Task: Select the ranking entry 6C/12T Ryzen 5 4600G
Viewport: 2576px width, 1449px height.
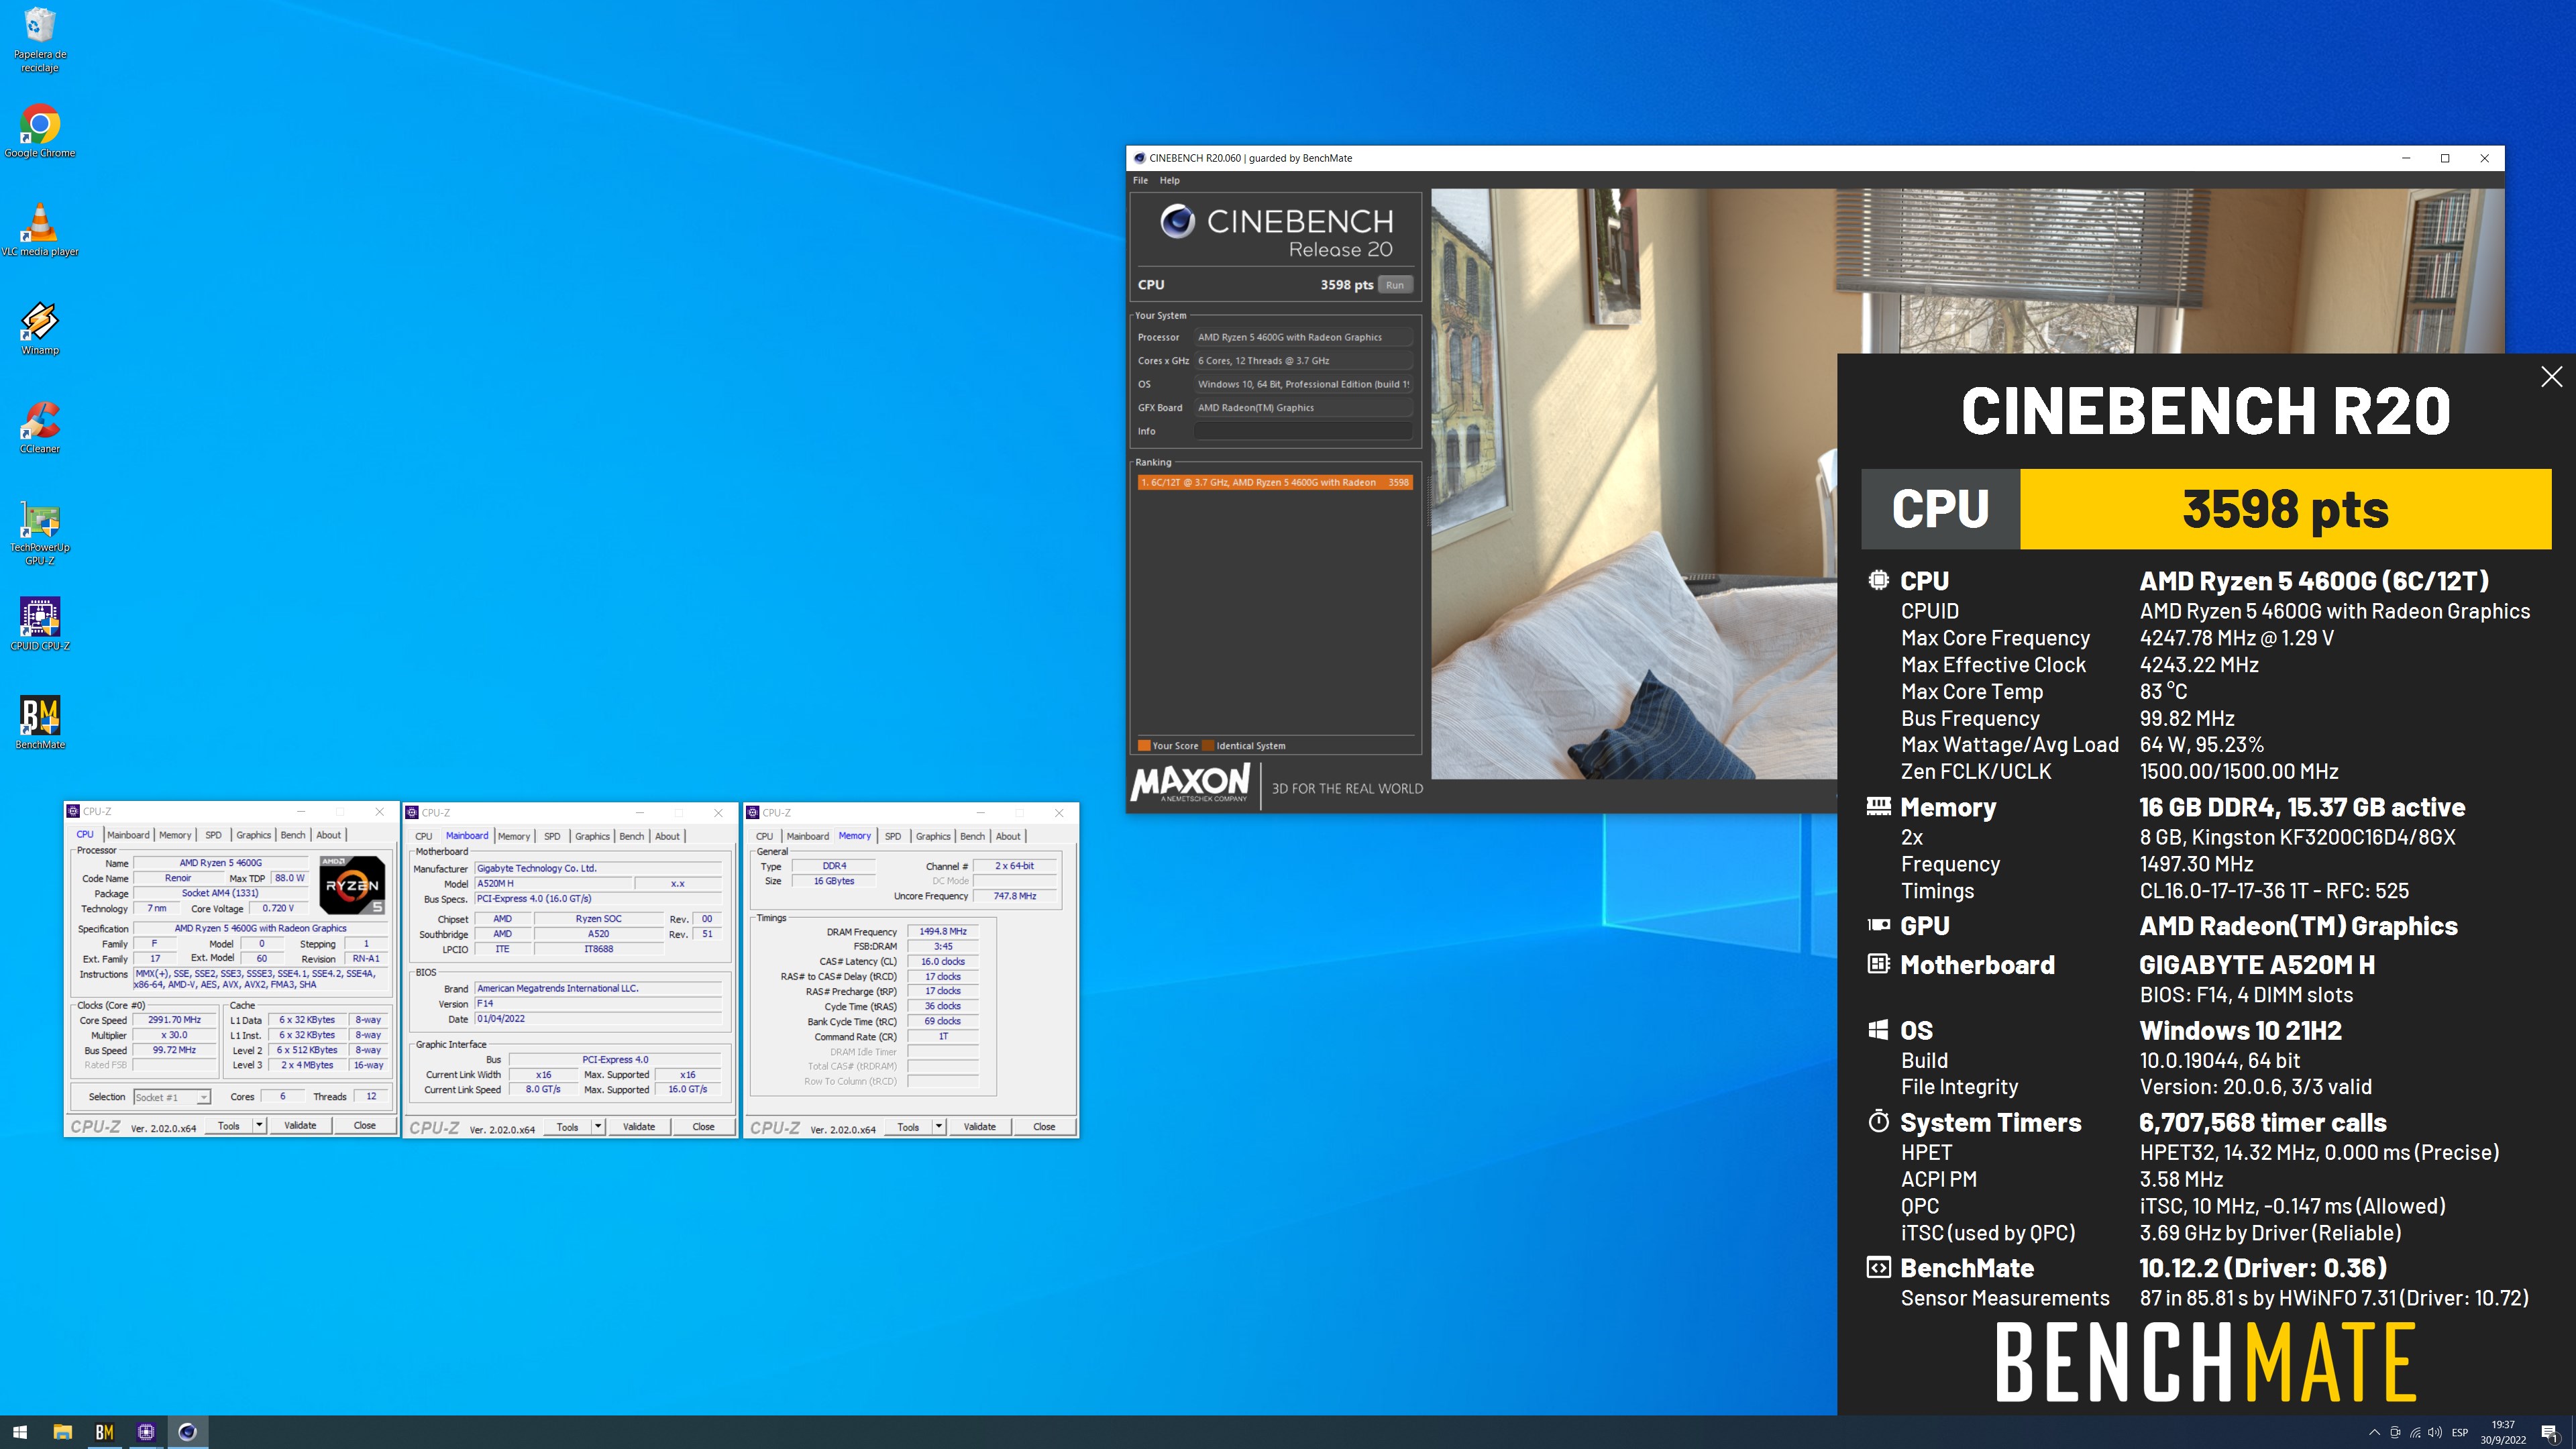Action: 1275,482
